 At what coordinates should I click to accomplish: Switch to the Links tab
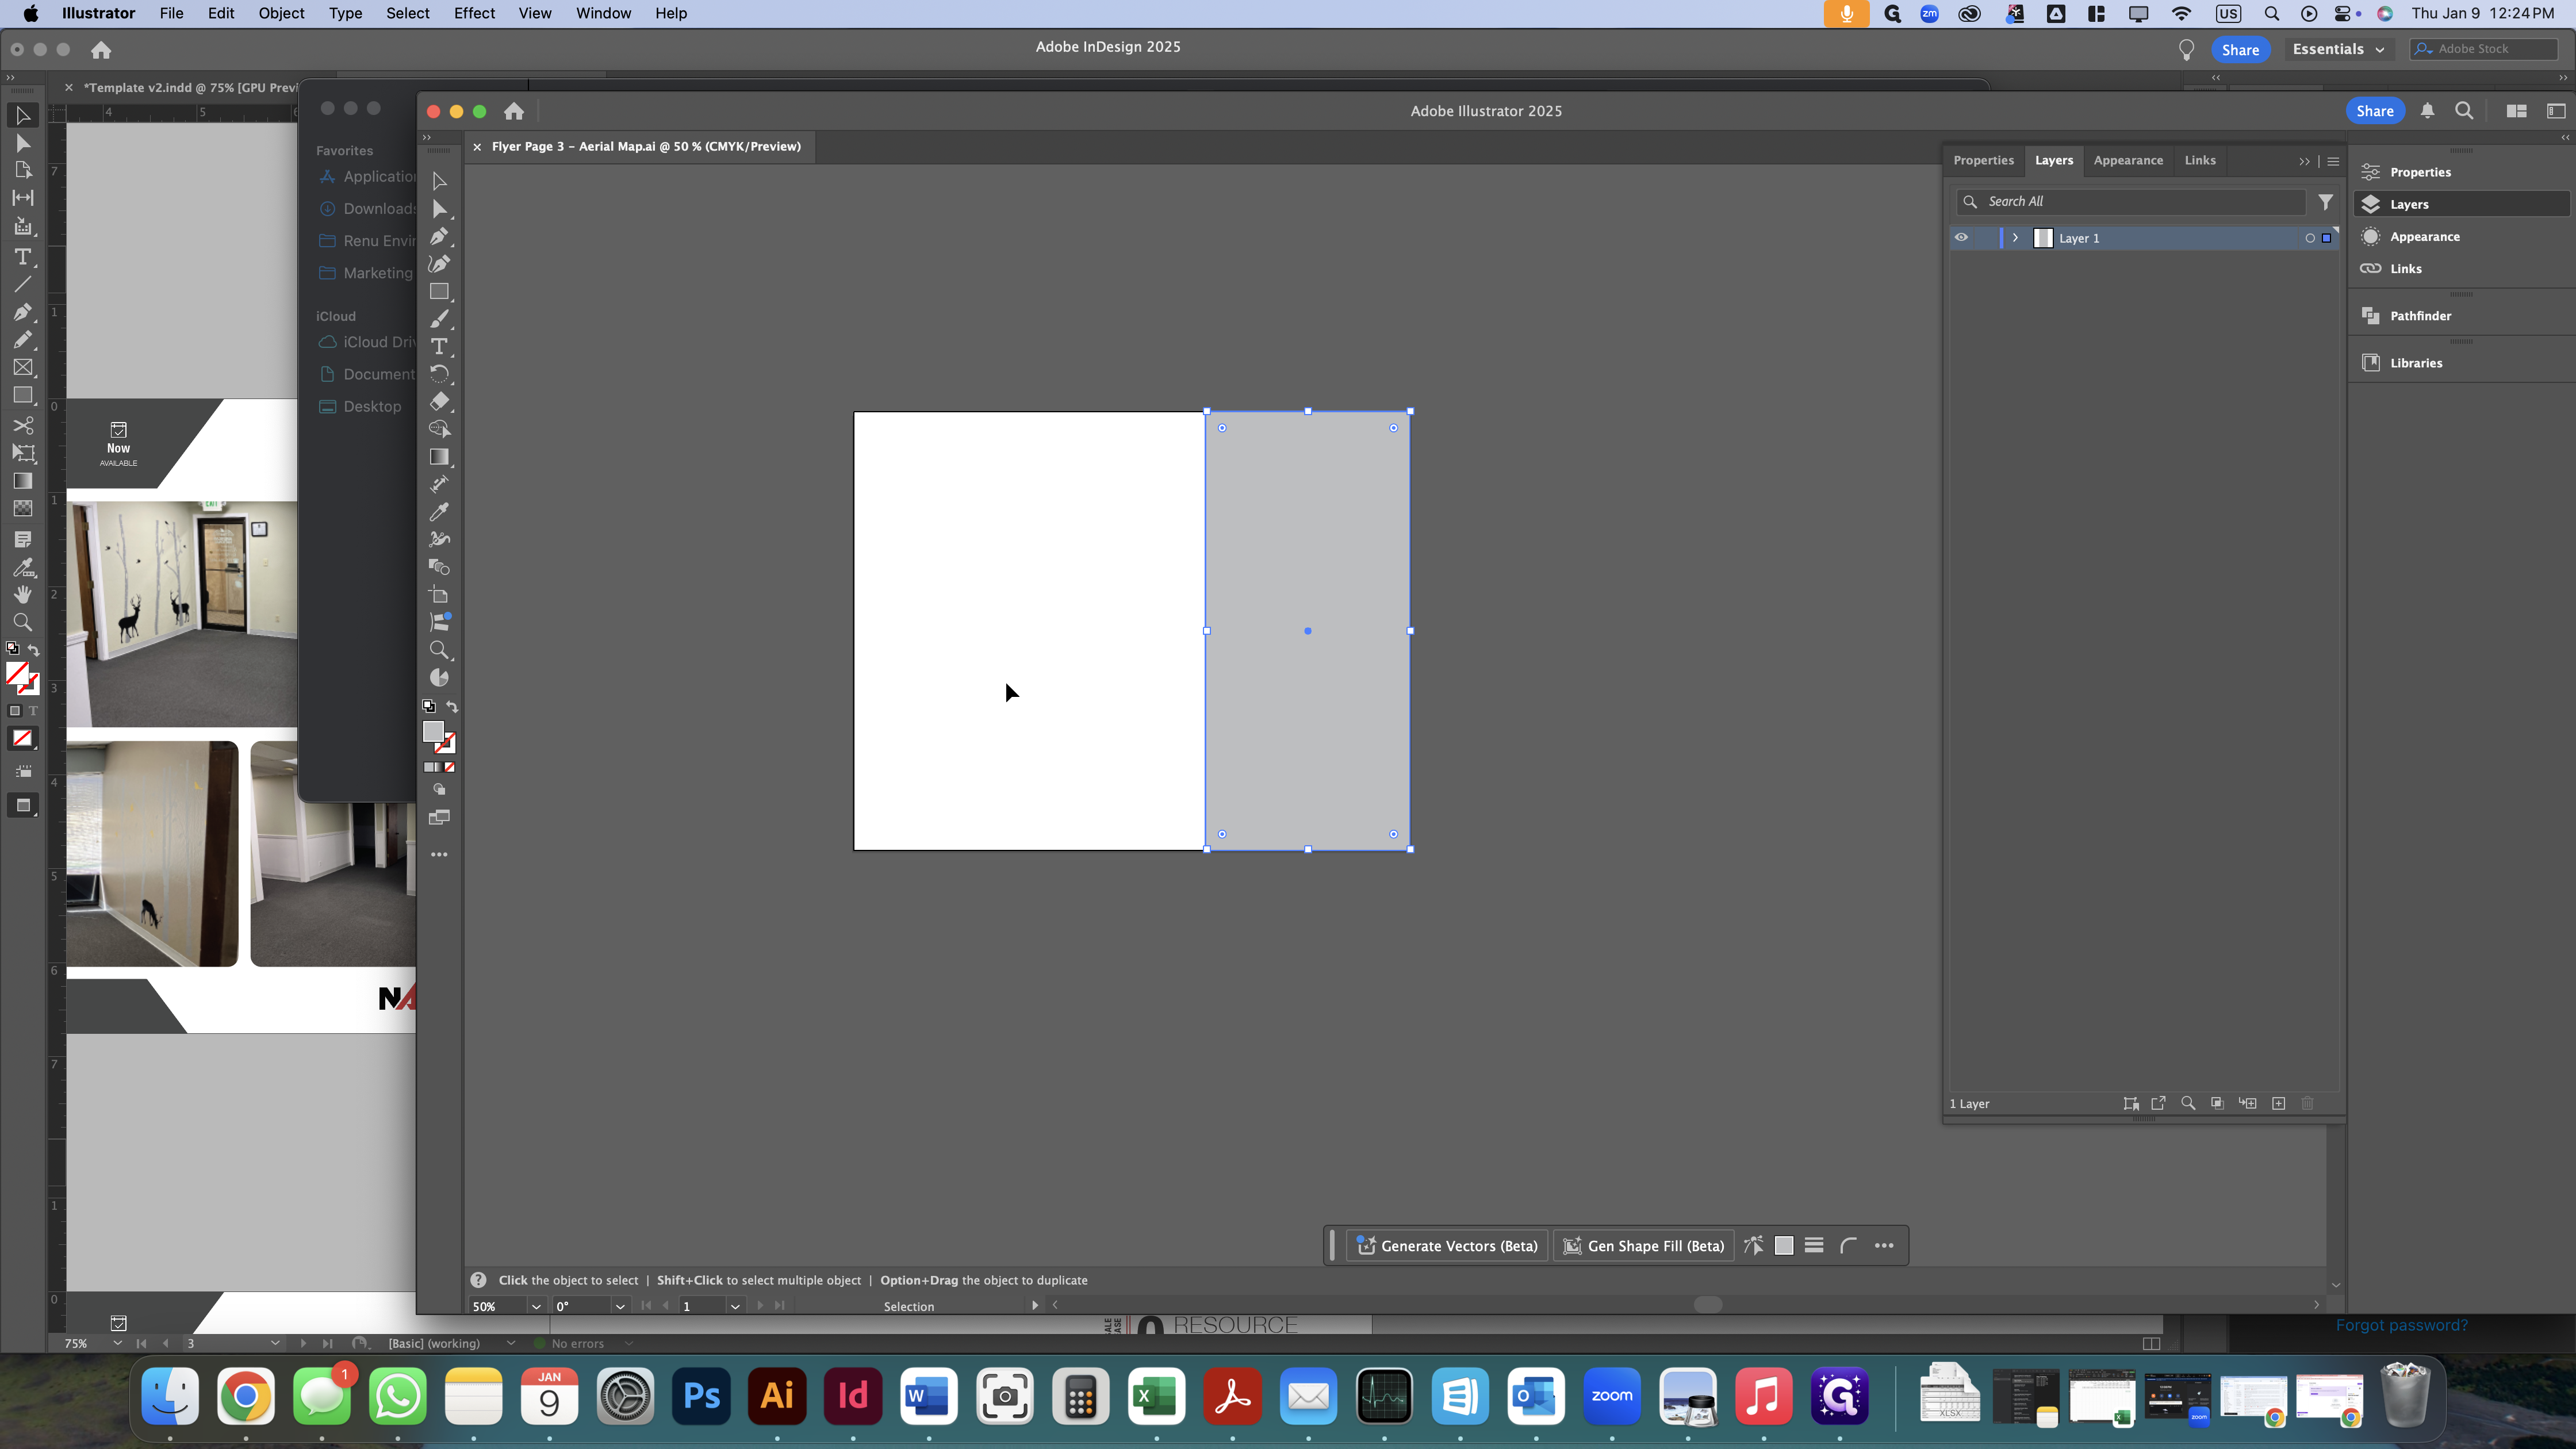coord(2200,160)
